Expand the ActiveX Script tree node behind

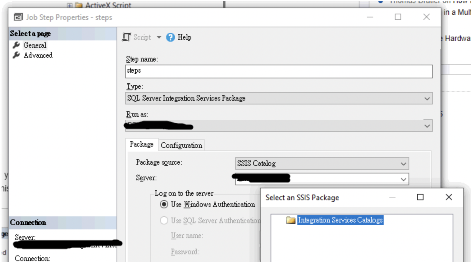click(70, 5)
